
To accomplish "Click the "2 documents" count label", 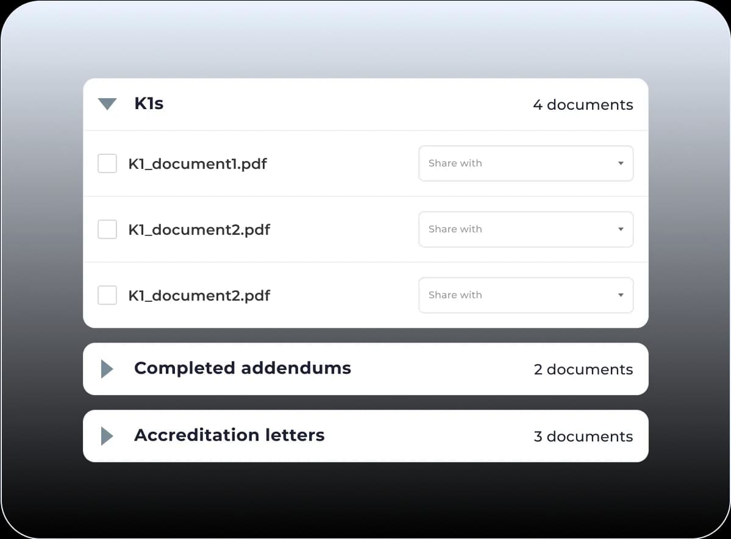I will click(583, 369).
